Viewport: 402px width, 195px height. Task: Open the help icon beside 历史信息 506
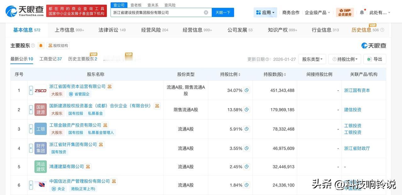coord(382,30)
